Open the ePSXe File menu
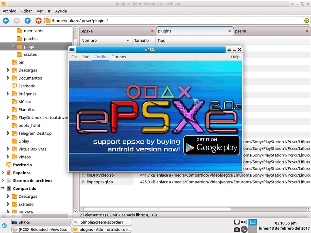 point(75,57)
